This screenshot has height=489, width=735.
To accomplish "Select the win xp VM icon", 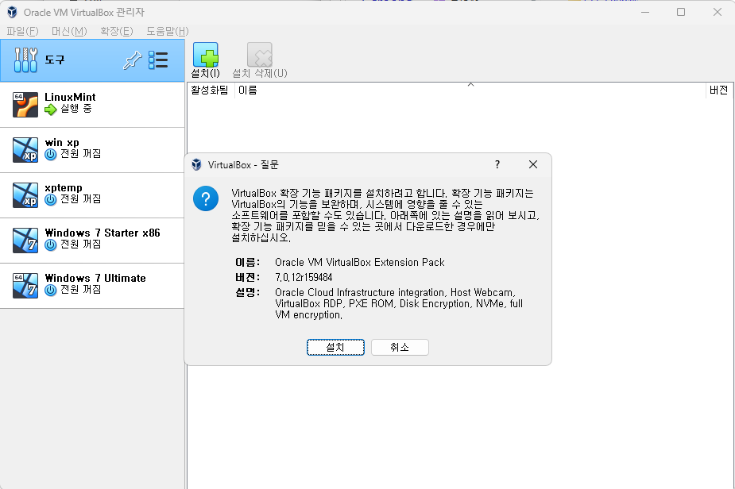I will pos(25,150).
